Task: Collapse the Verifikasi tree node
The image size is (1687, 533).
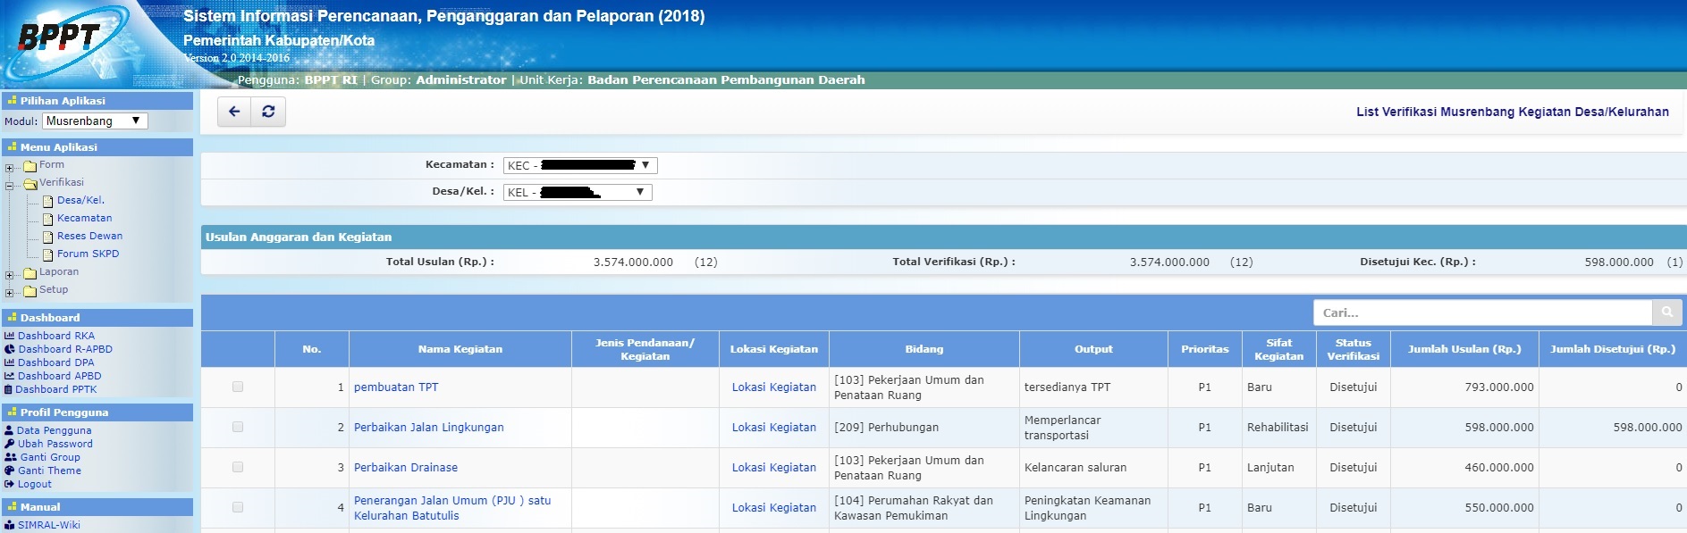Action: coord(9,186)
